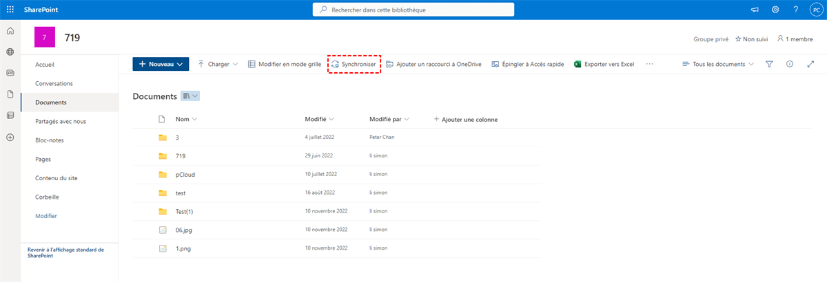Viewport: 827px width, 282px height.
Task: Click Synchroniser in the toolbar
Action: click(x=354, y=64)
